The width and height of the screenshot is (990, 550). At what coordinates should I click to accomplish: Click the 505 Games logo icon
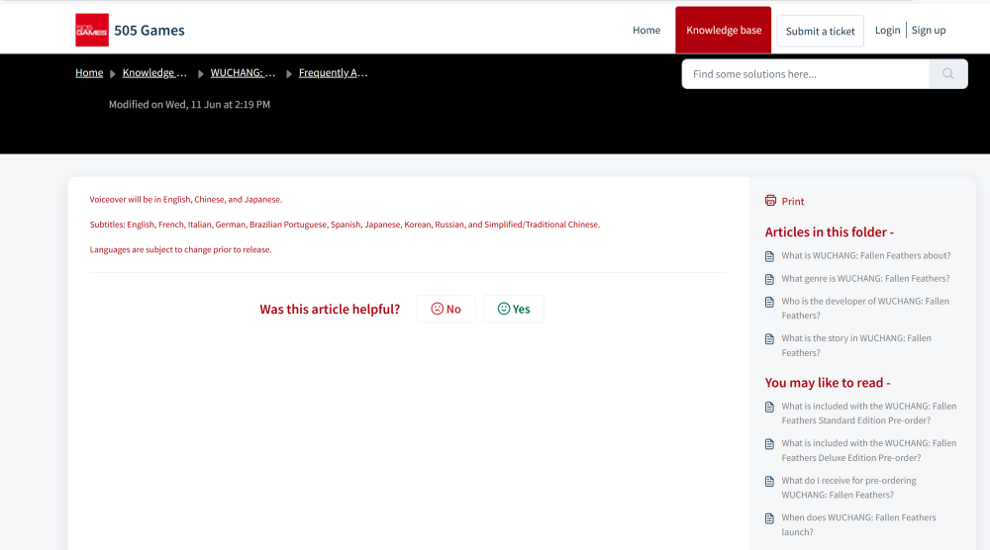coord(92,31)
